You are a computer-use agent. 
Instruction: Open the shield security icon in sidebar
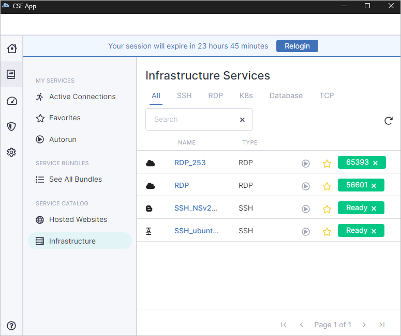(x=11, y=126)
